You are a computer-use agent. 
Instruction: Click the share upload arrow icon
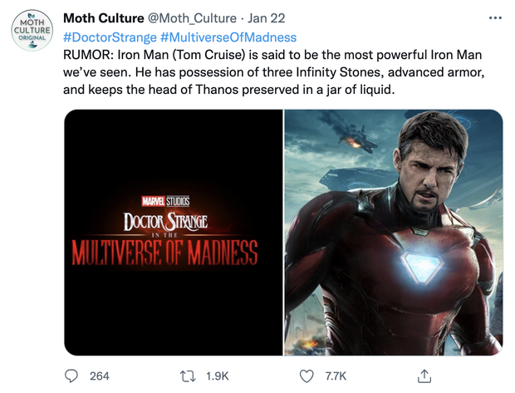coord(424,376)
